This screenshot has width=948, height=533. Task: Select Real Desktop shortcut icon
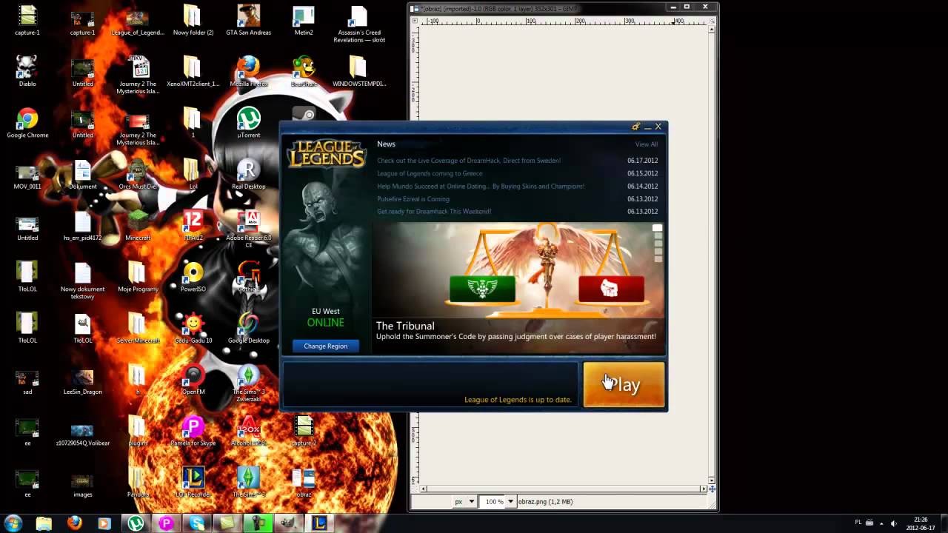click(248, 174)
